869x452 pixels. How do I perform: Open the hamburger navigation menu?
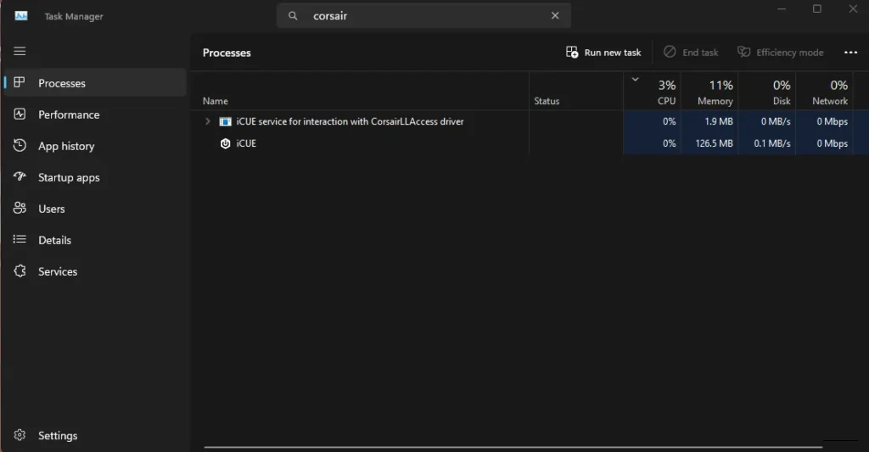pos(20,51)
